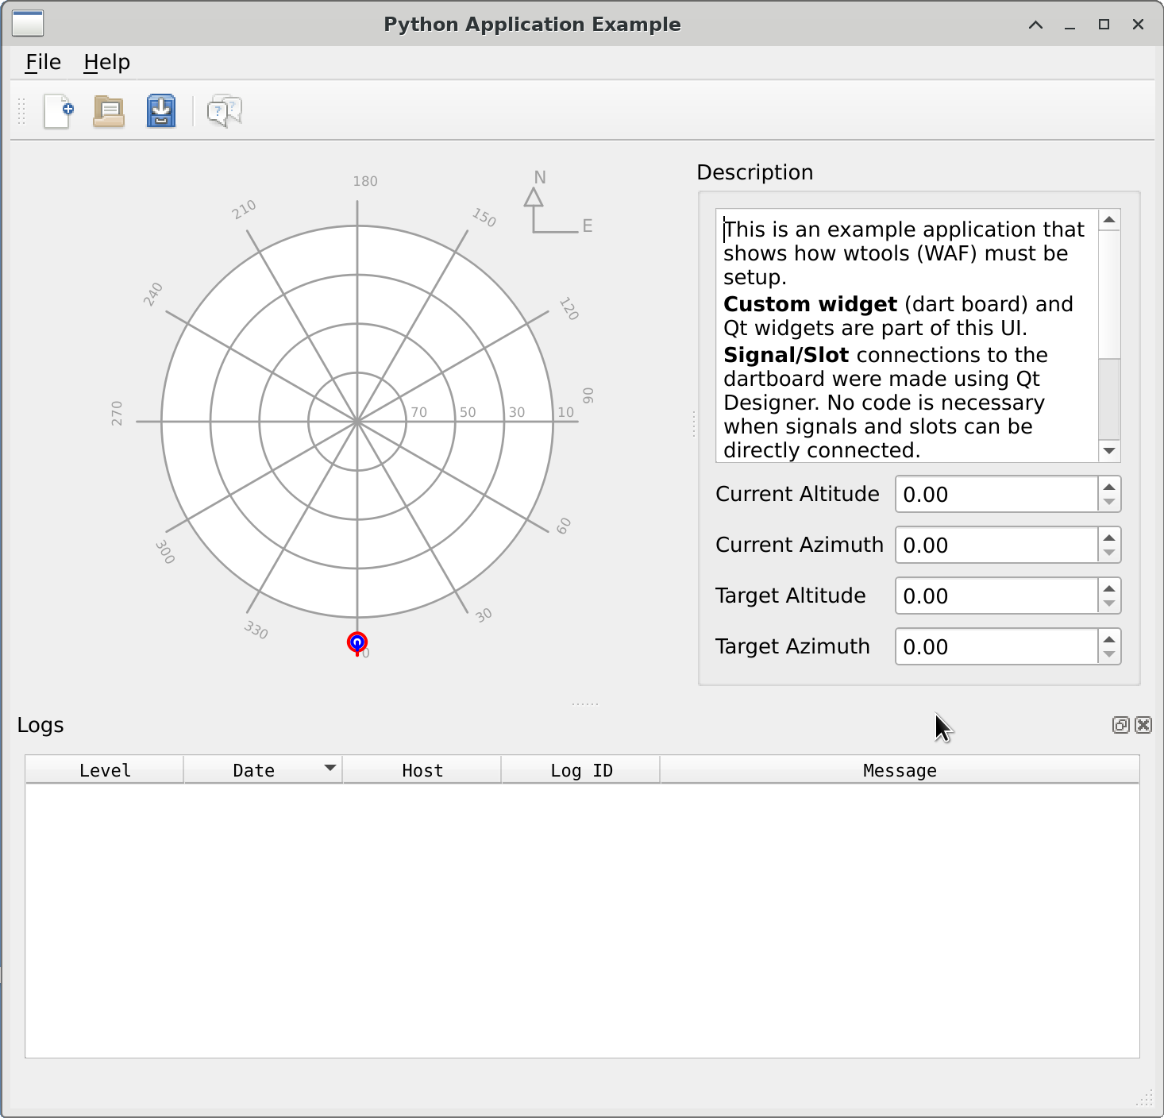1164x1118 pixels.
Task: Click inside the Target Azimuth value field
Action: pos(996,647)
